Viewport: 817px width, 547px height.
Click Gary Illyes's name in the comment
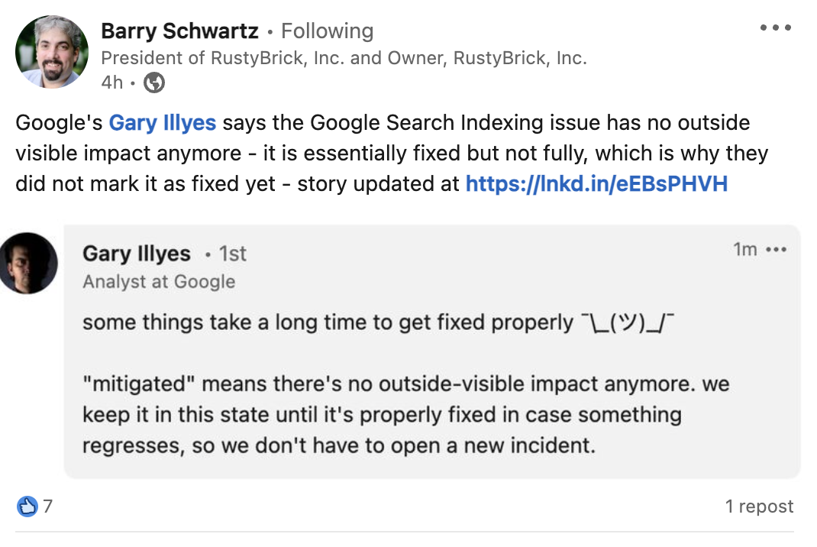pyautogui.click(x=137, y=253)
